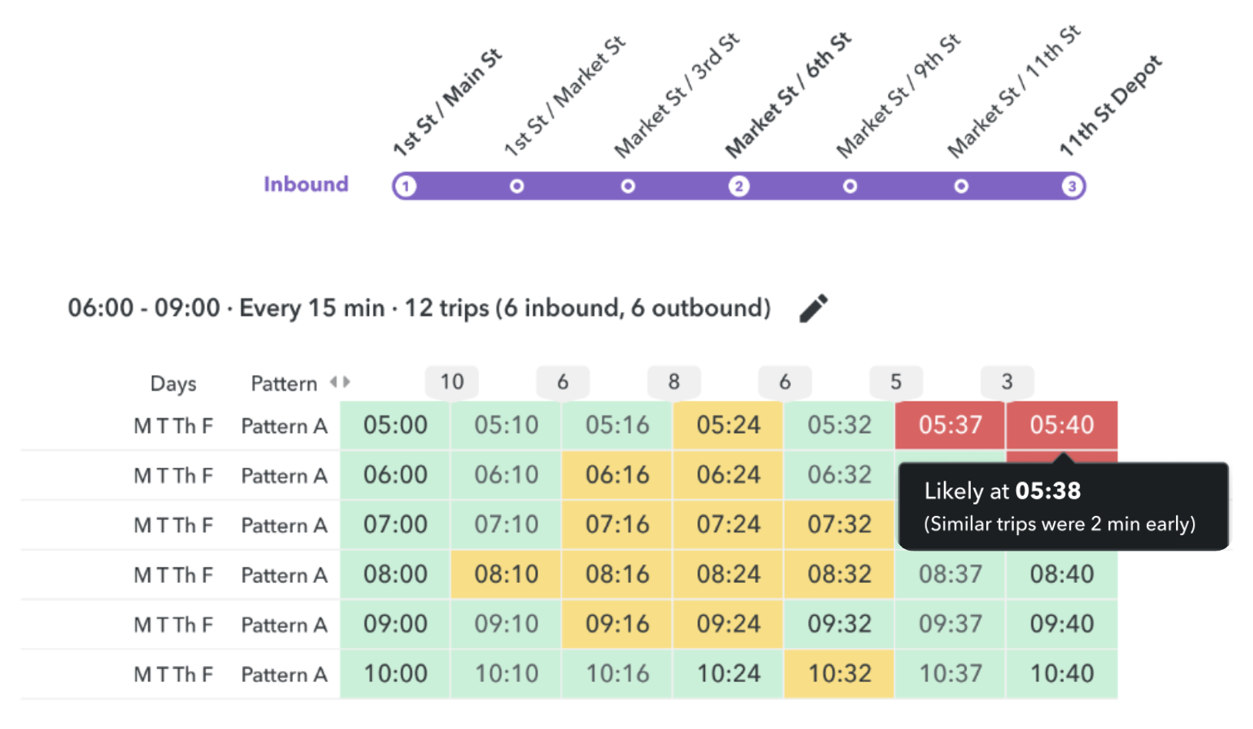Select the red 05:37 departure cell
The height and width of the screenshot is (729, 1253).
tap(950, 424)
